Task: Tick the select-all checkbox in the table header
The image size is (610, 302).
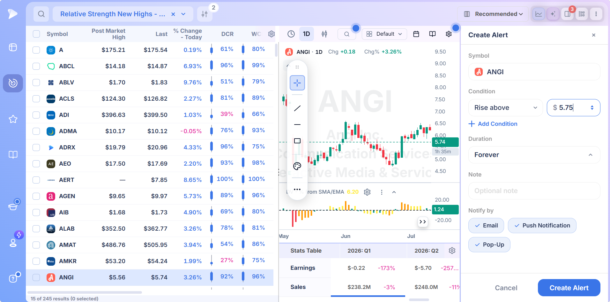Action: pyautogui.click(x=36, y=34)
